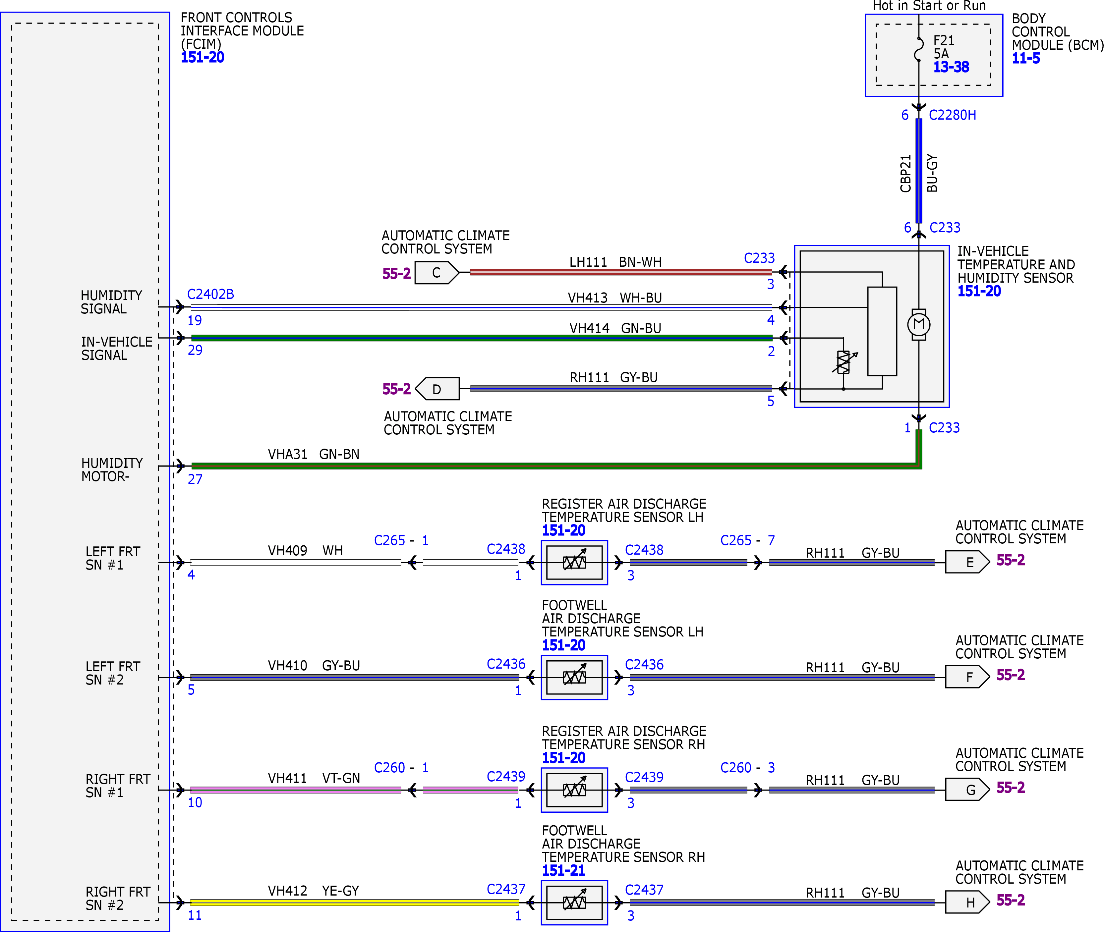Select wire label VH414 GN-BU
The image size is (1104, 932).
(x=615, y=328)
